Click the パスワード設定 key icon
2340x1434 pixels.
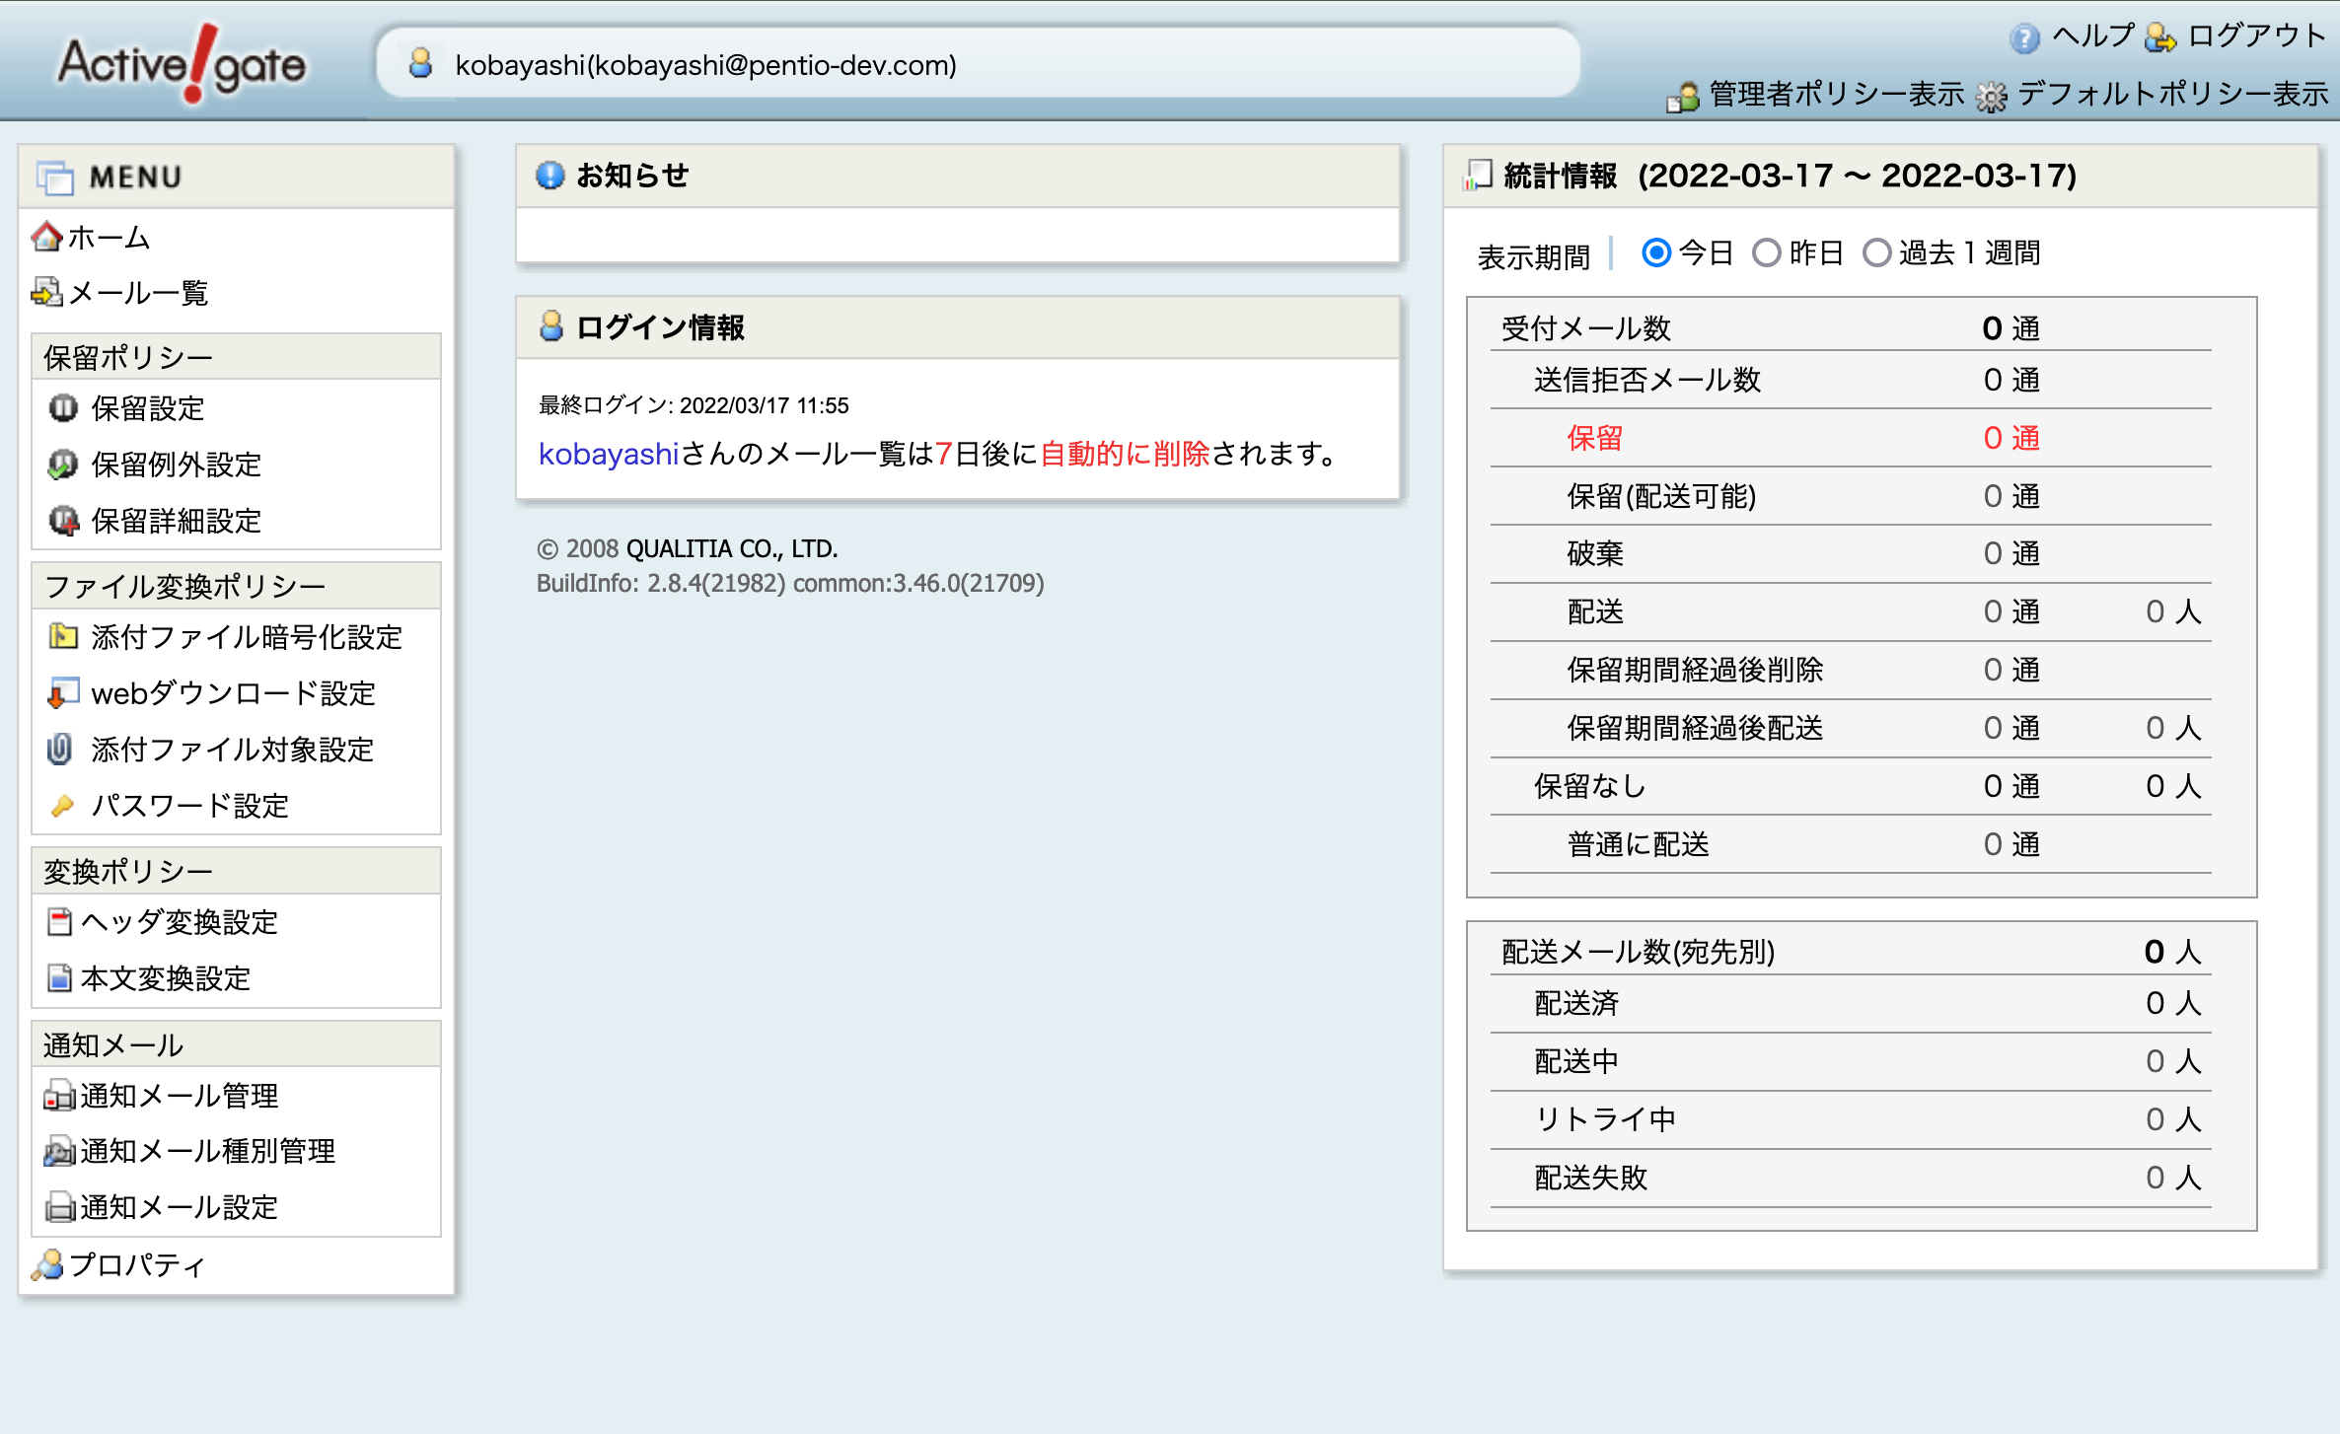(x=62, y=805)
